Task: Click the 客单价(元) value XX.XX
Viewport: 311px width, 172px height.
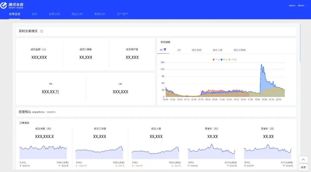Action: point(213,137)
